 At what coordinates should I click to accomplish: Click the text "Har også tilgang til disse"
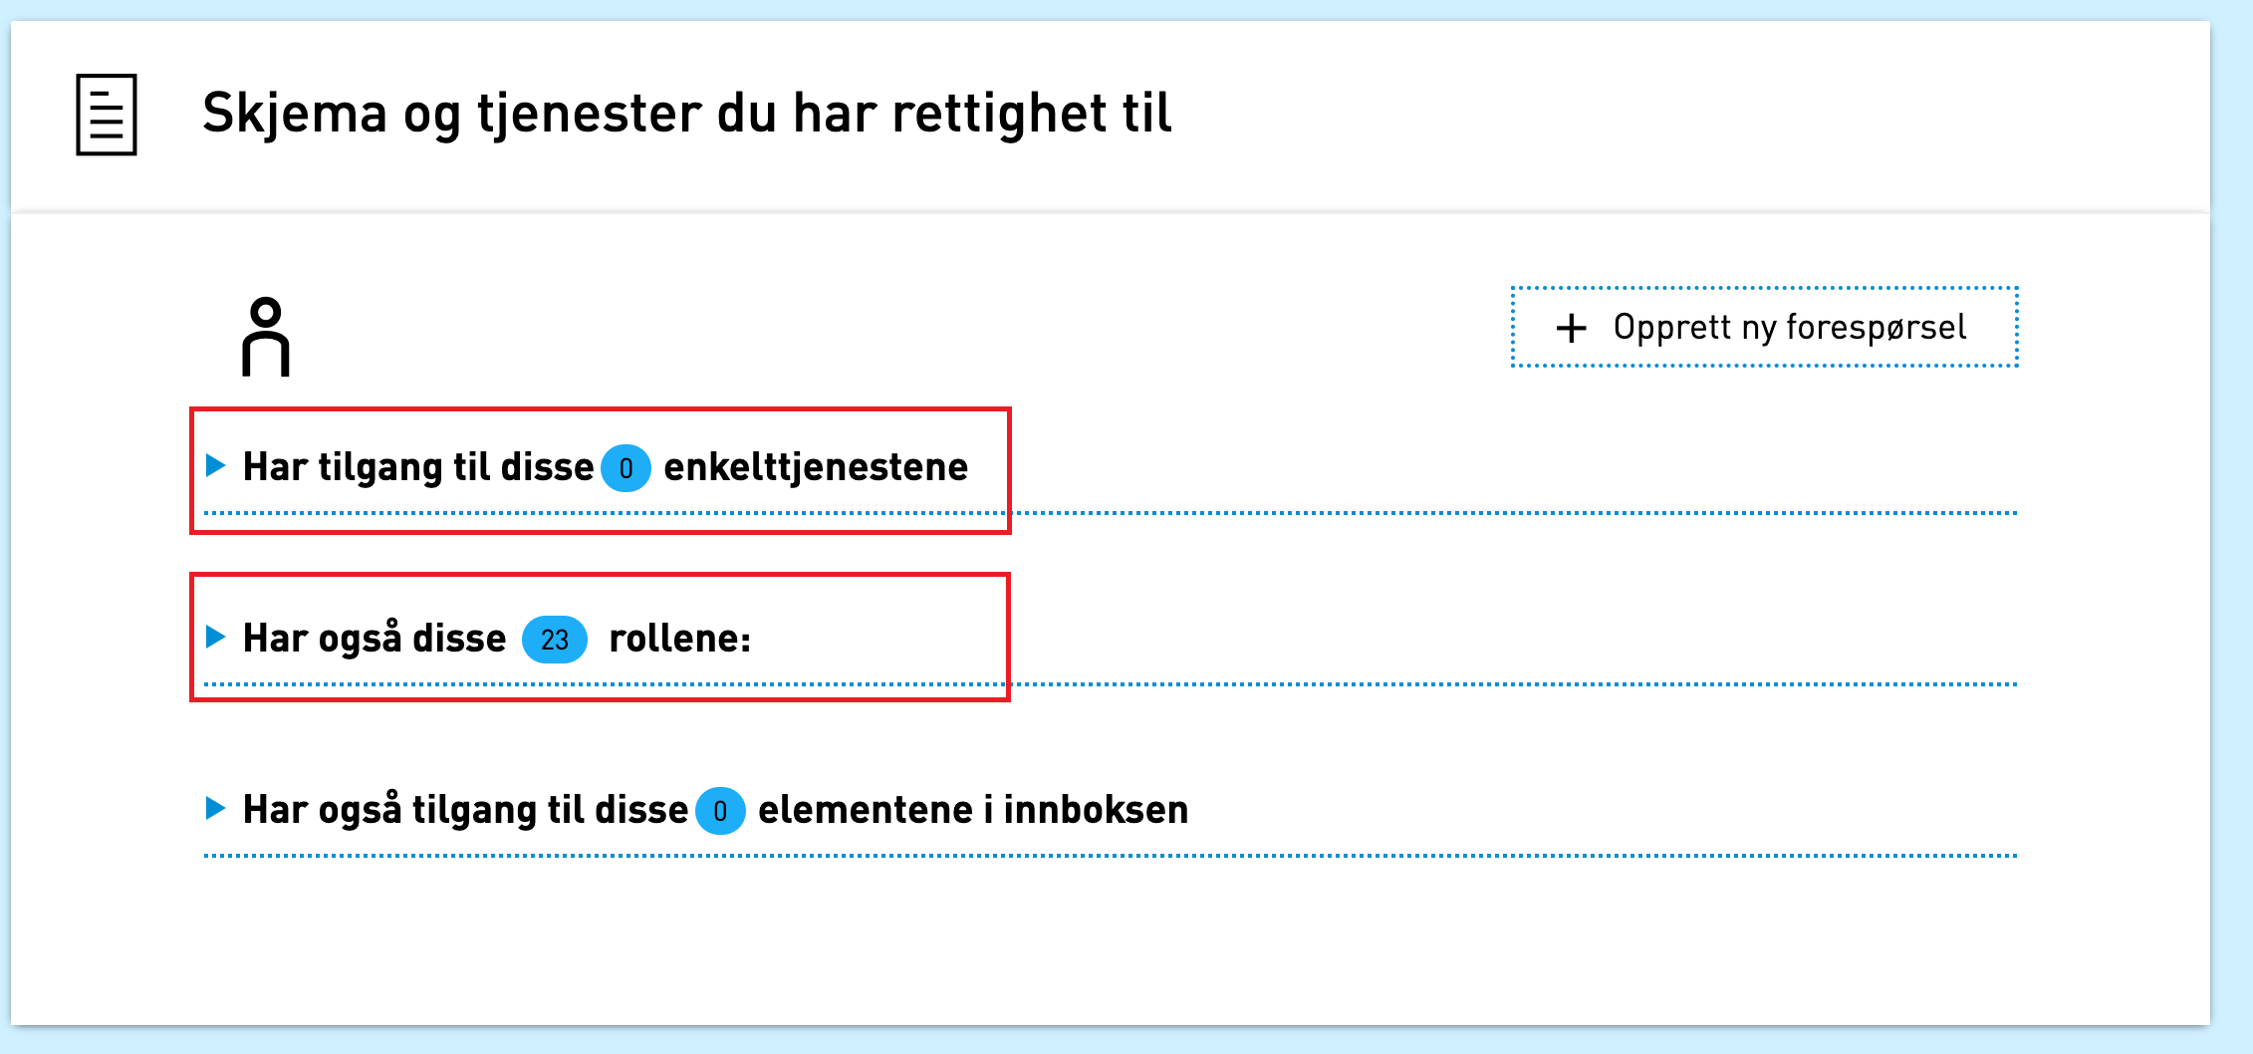pos(465,810)
